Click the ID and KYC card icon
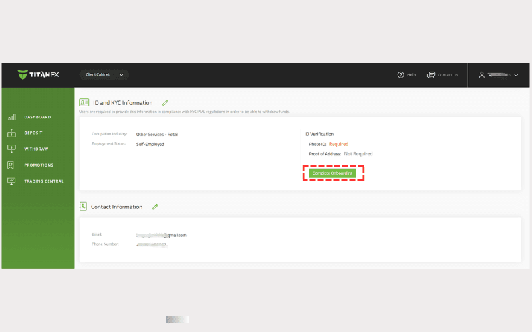Viewport: 532px width, 332px height. point(84,103)
